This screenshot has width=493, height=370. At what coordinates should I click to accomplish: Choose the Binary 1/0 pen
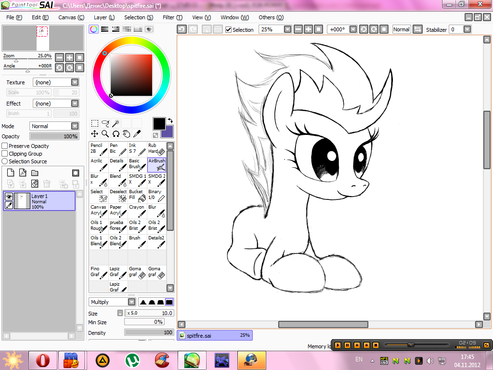(156, 196)
